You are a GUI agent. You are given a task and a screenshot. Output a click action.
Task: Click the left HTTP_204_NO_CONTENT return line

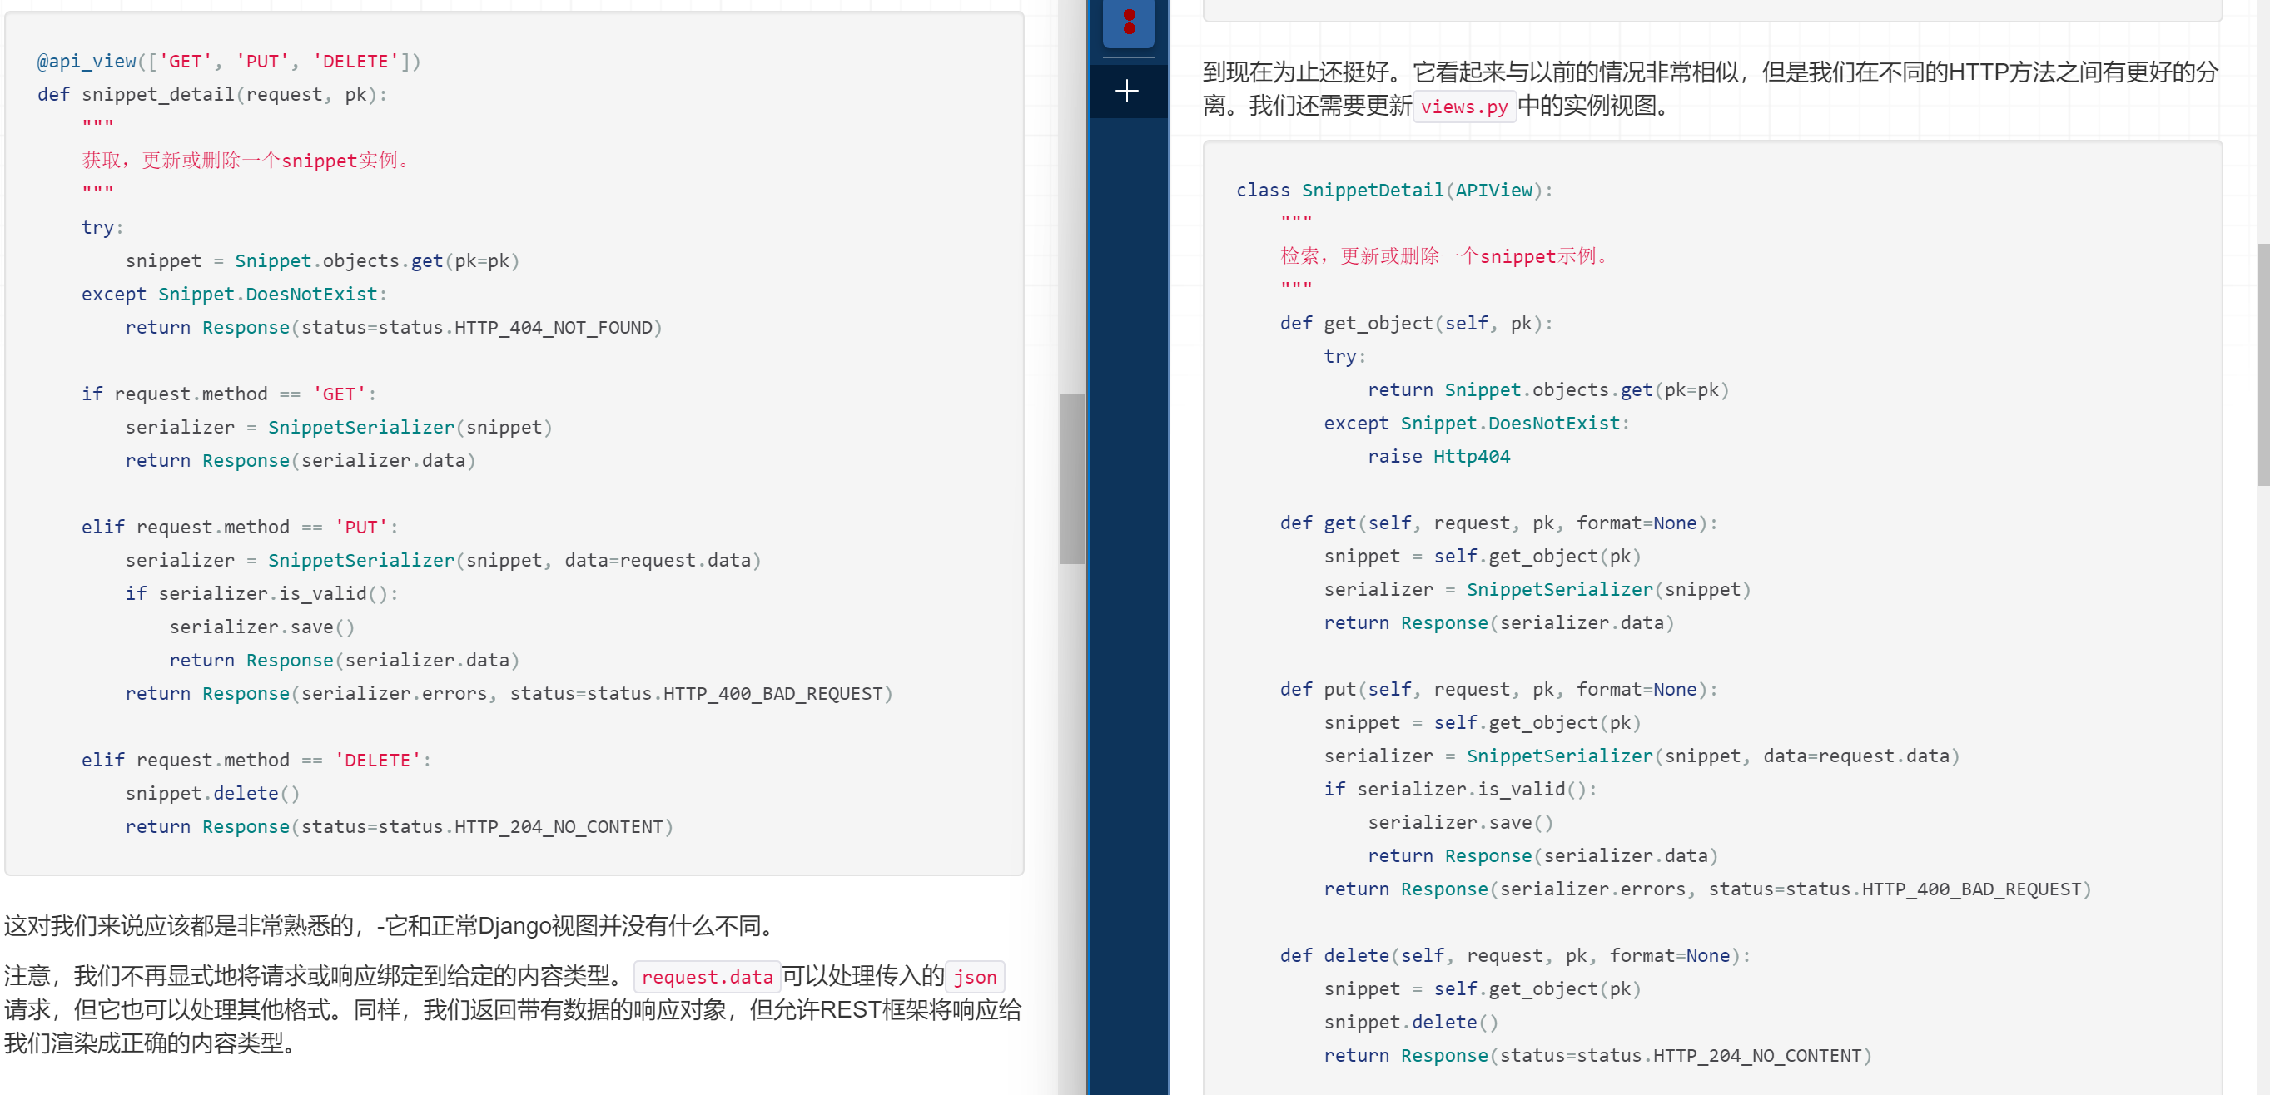point(398,826)
